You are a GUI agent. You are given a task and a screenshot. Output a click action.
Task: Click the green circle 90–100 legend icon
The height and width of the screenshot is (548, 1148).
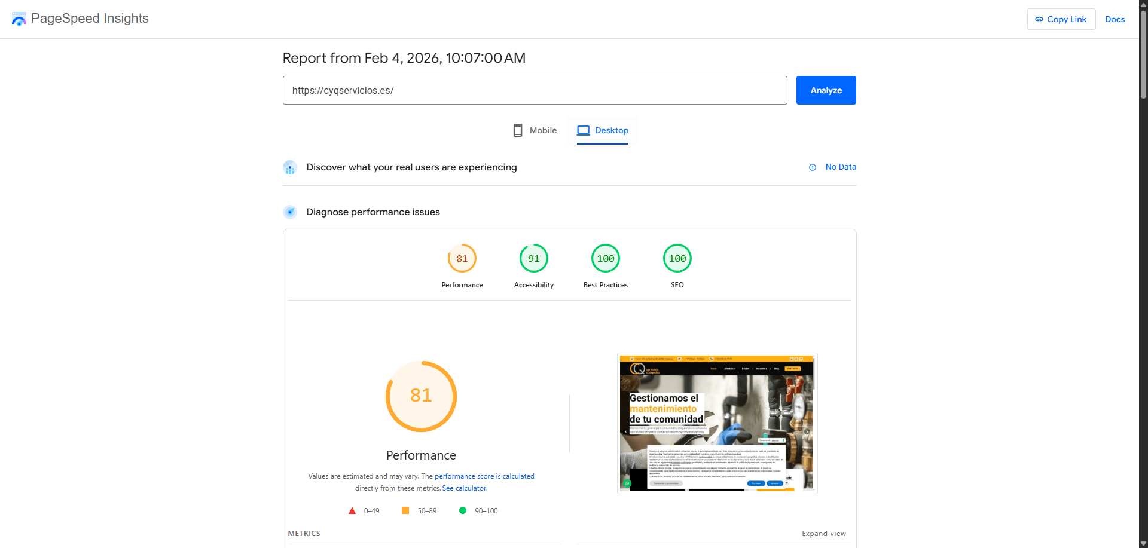462,510
